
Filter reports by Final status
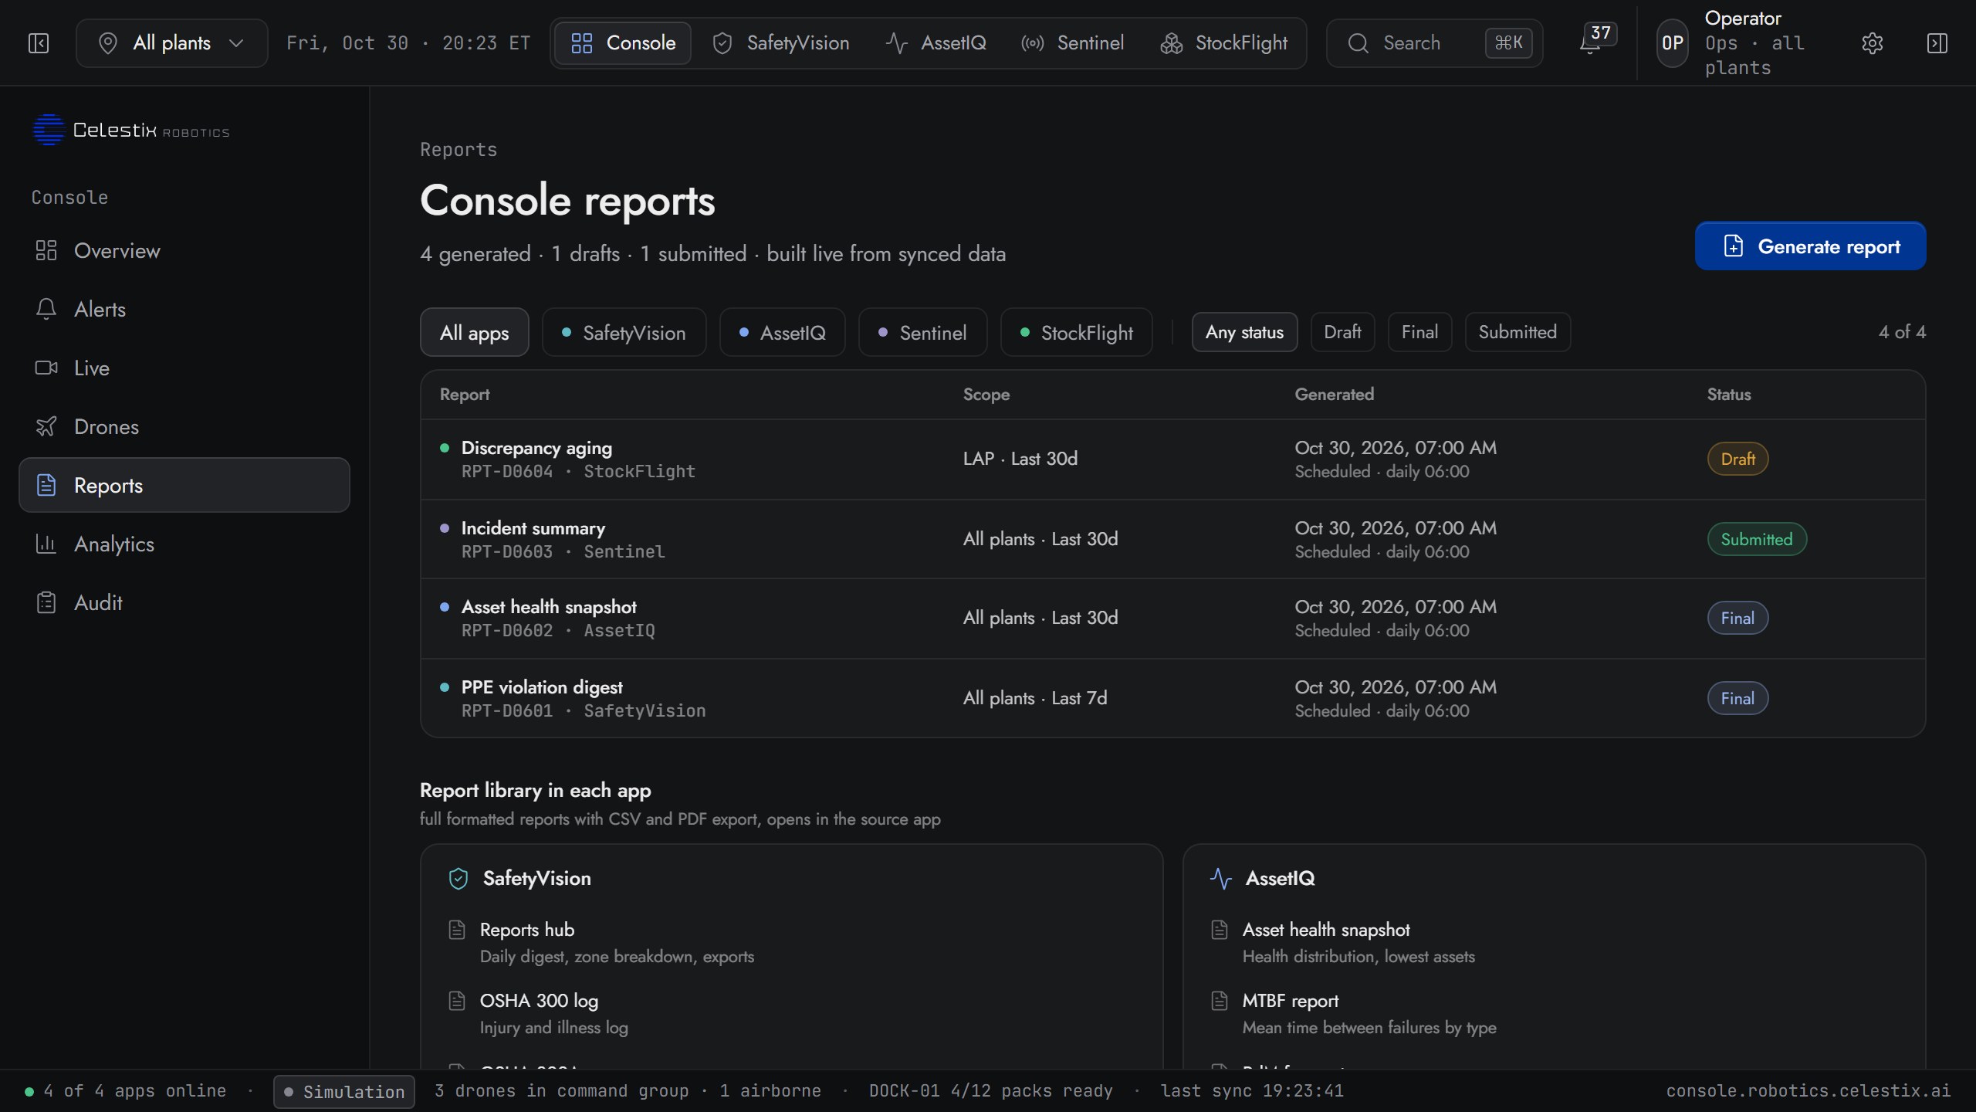tap(1419, 332)
